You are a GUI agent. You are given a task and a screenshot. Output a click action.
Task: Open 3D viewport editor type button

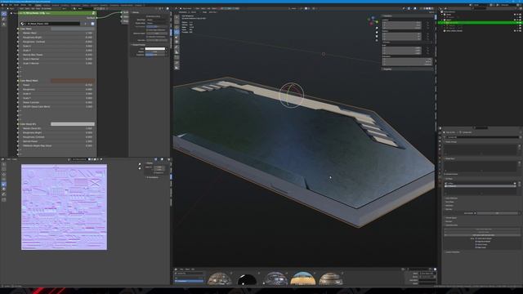177,8
